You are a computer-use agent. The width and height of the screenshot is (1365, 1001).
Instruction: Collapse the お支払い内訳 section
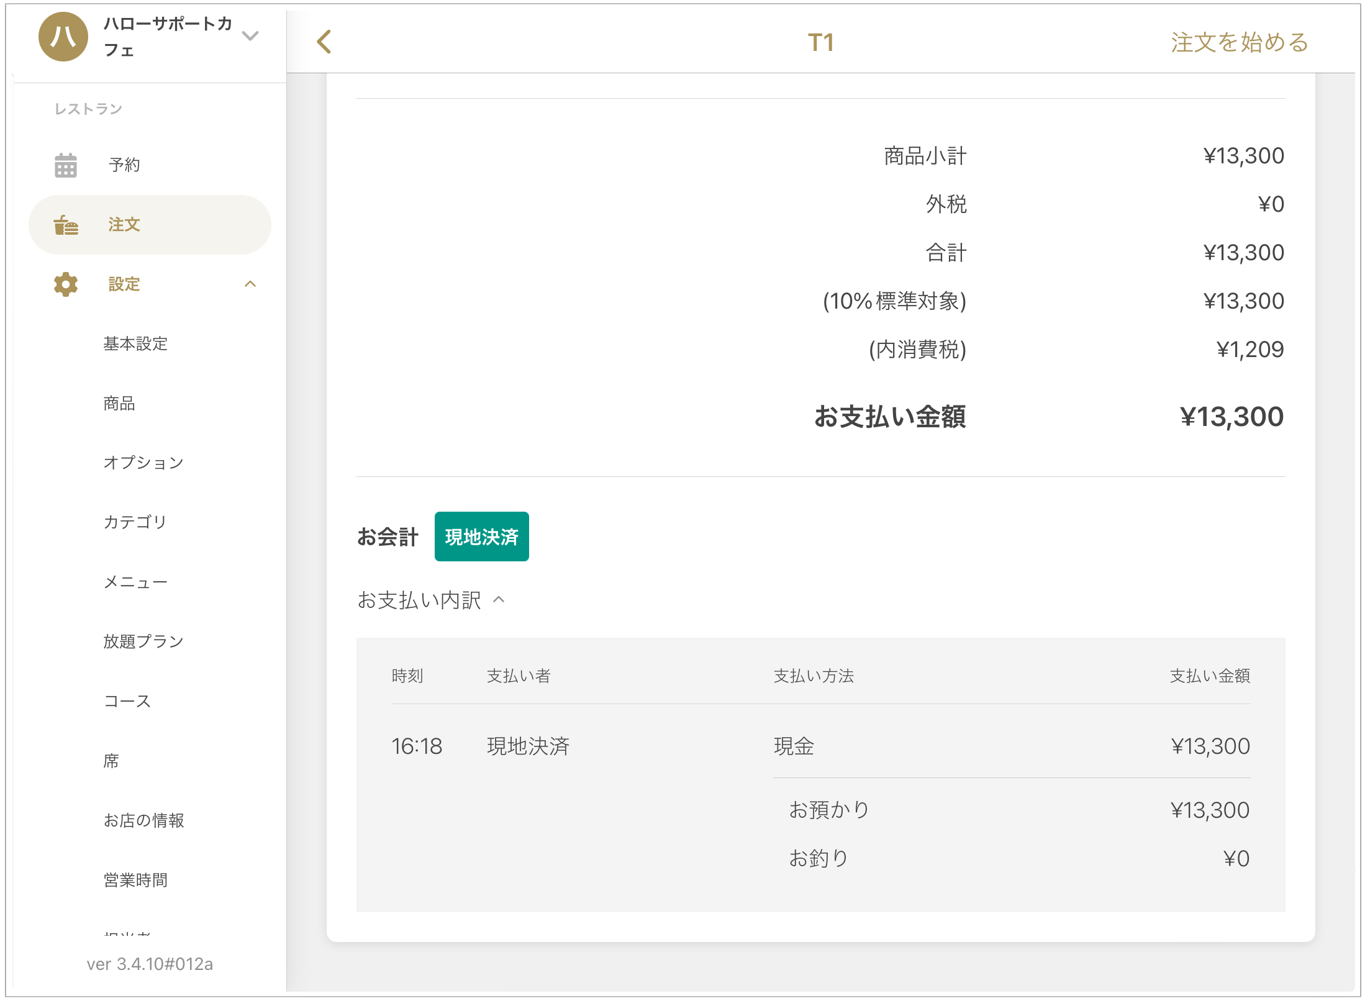(x=499, y=600)
